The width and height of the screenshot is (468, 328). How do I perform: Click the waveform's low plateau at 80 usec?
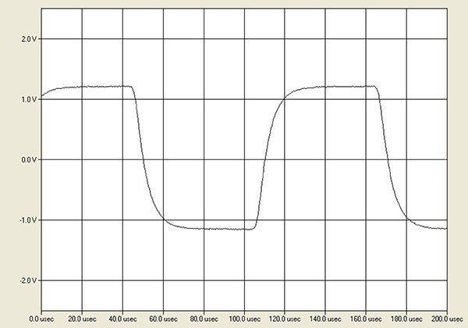point(204,229)
